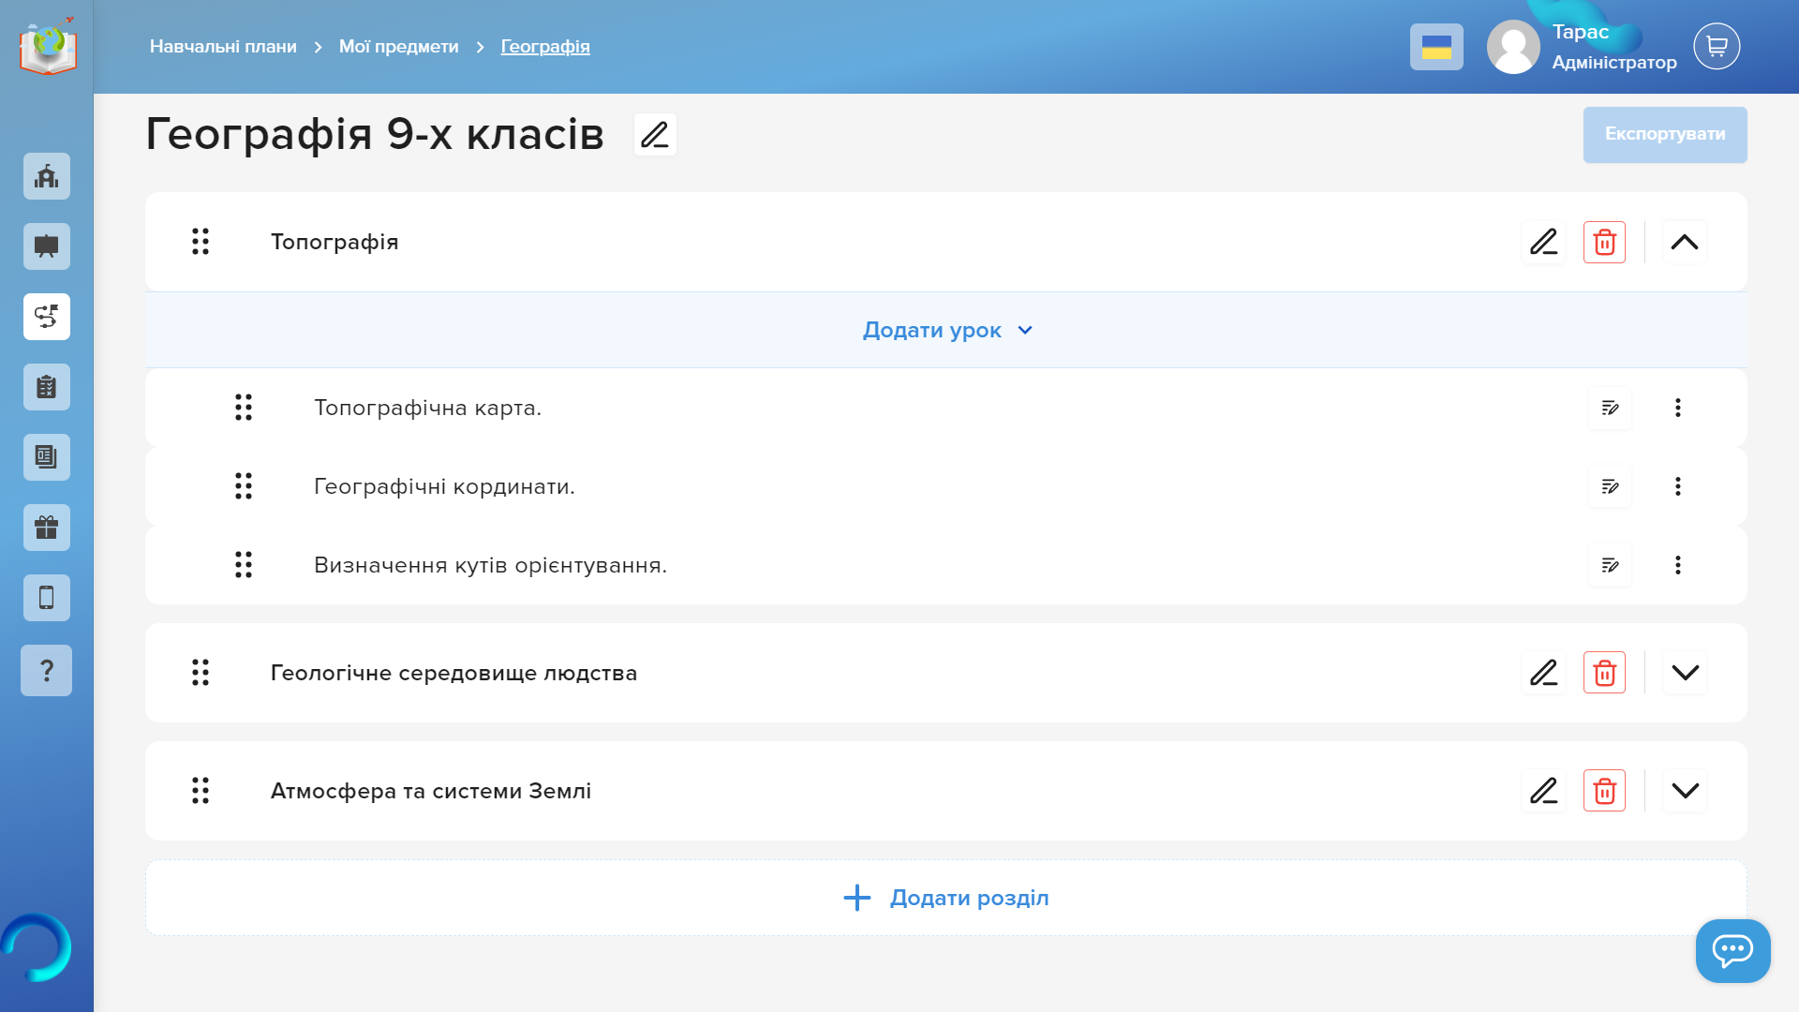This screenshot has height=1012, width=1799.
Task: Open the newspaper sidebar icon
Action: point(47,457)
